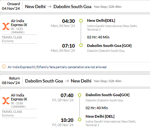Viewport: 150px width, 134px height.
Task: Click the return route arrow icon
Action: point(67,81)
